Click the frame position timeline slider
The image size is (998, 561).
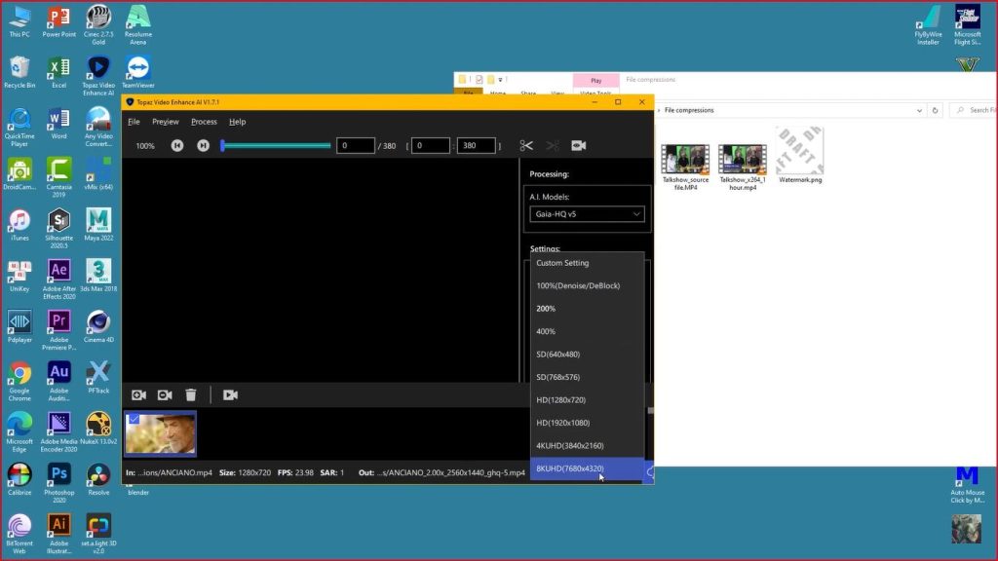point(277,146)
